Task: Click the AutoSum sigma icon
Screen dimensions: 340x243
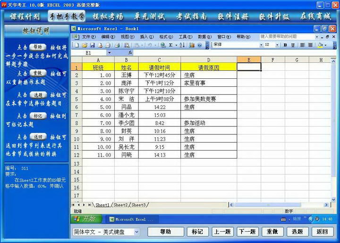Action: point(171,45)
